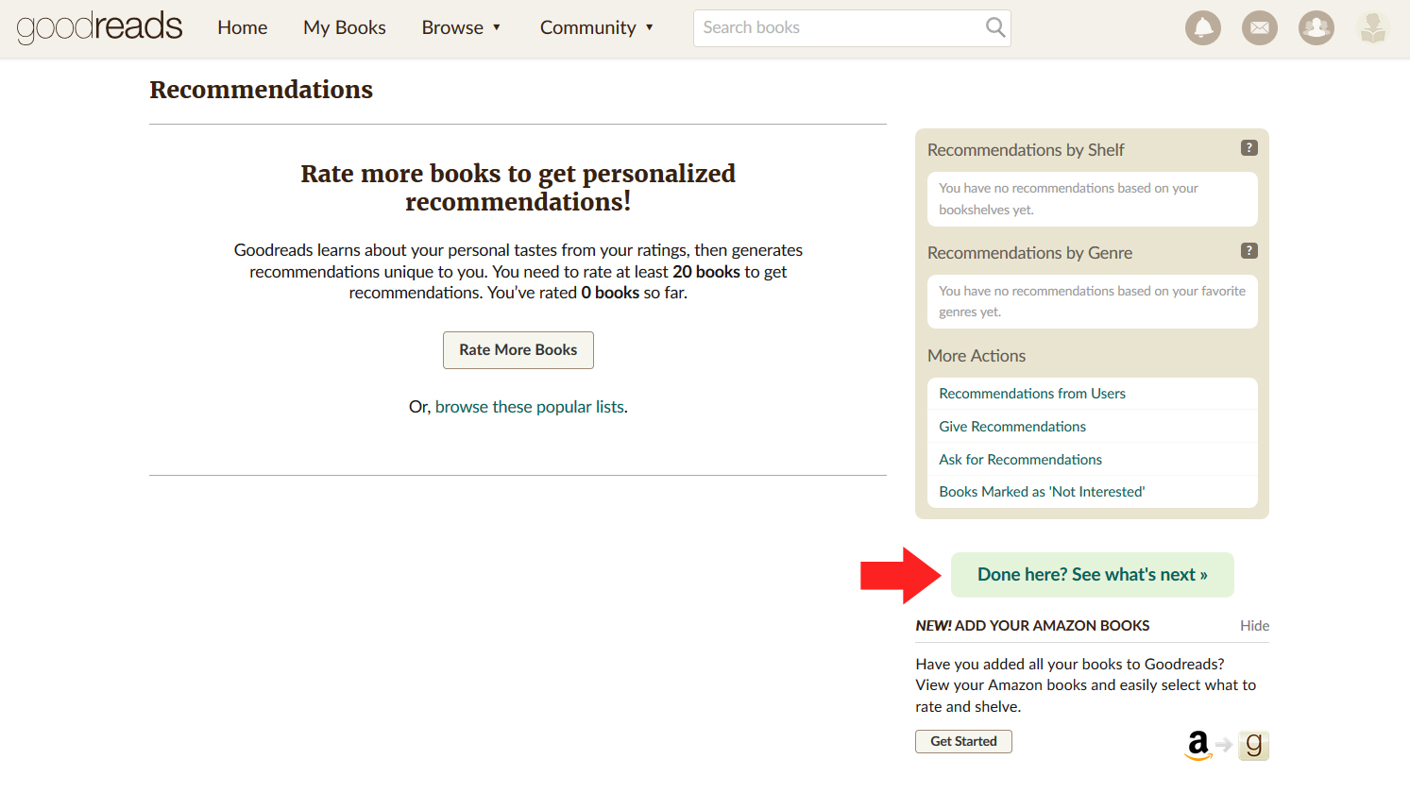The image size is (1410, 810).
Task: Click the Amazon to Goodreads icon
Action: 1226,745
